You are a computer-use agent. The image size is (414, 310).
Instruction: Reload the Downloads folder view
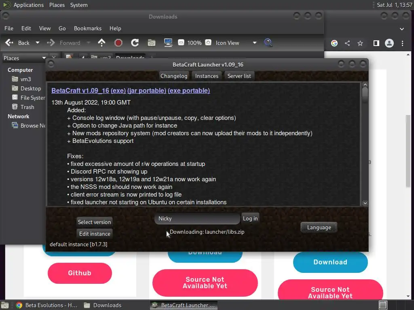[135, 43]
